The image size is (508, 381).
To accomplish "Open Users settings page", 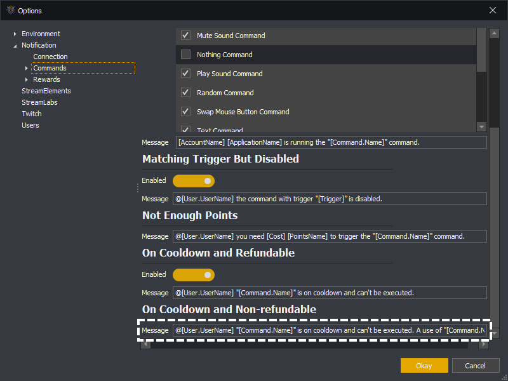I will point(30,125).
